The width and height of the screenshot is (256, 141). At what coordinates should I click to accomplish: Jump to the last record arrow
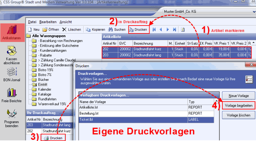point(174,30)
